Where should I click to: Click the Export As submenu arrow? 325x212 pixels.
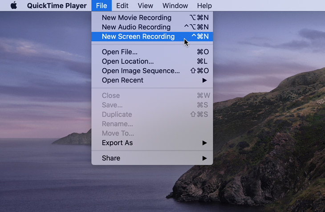(204, 143)
